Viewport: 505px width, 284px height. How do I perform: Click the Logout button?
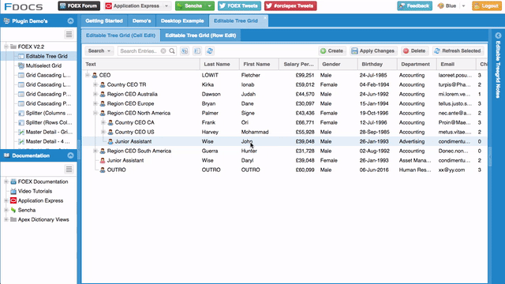(x=487, y=6)
